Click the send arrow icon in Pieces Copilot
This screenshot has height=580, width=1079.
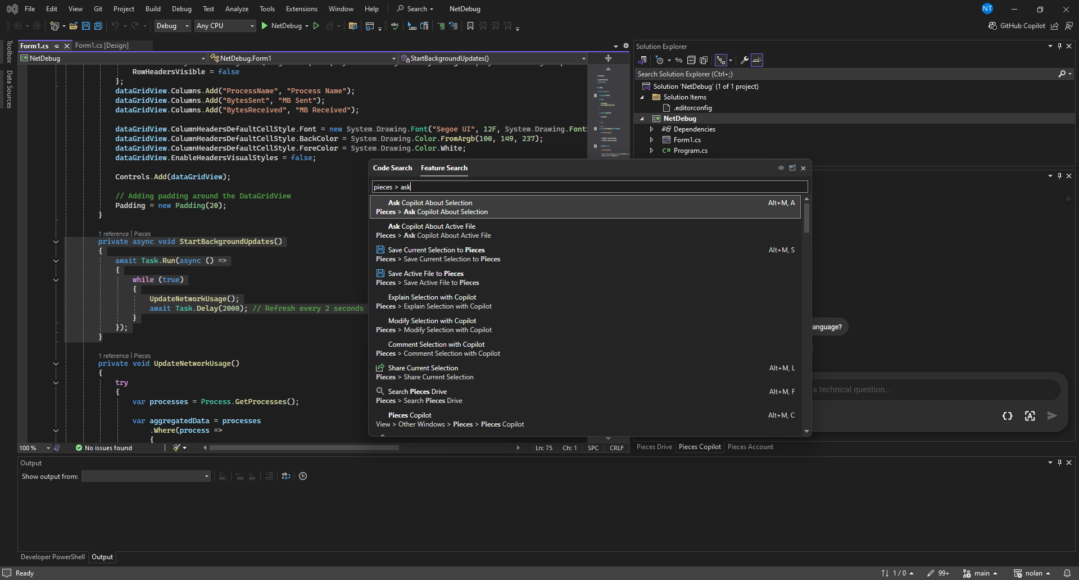pyautogui.click(x=1052, y=416)
